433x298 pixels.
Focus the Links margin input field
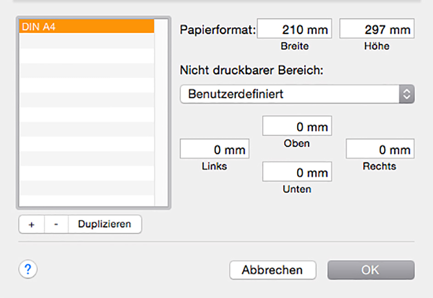215,149
